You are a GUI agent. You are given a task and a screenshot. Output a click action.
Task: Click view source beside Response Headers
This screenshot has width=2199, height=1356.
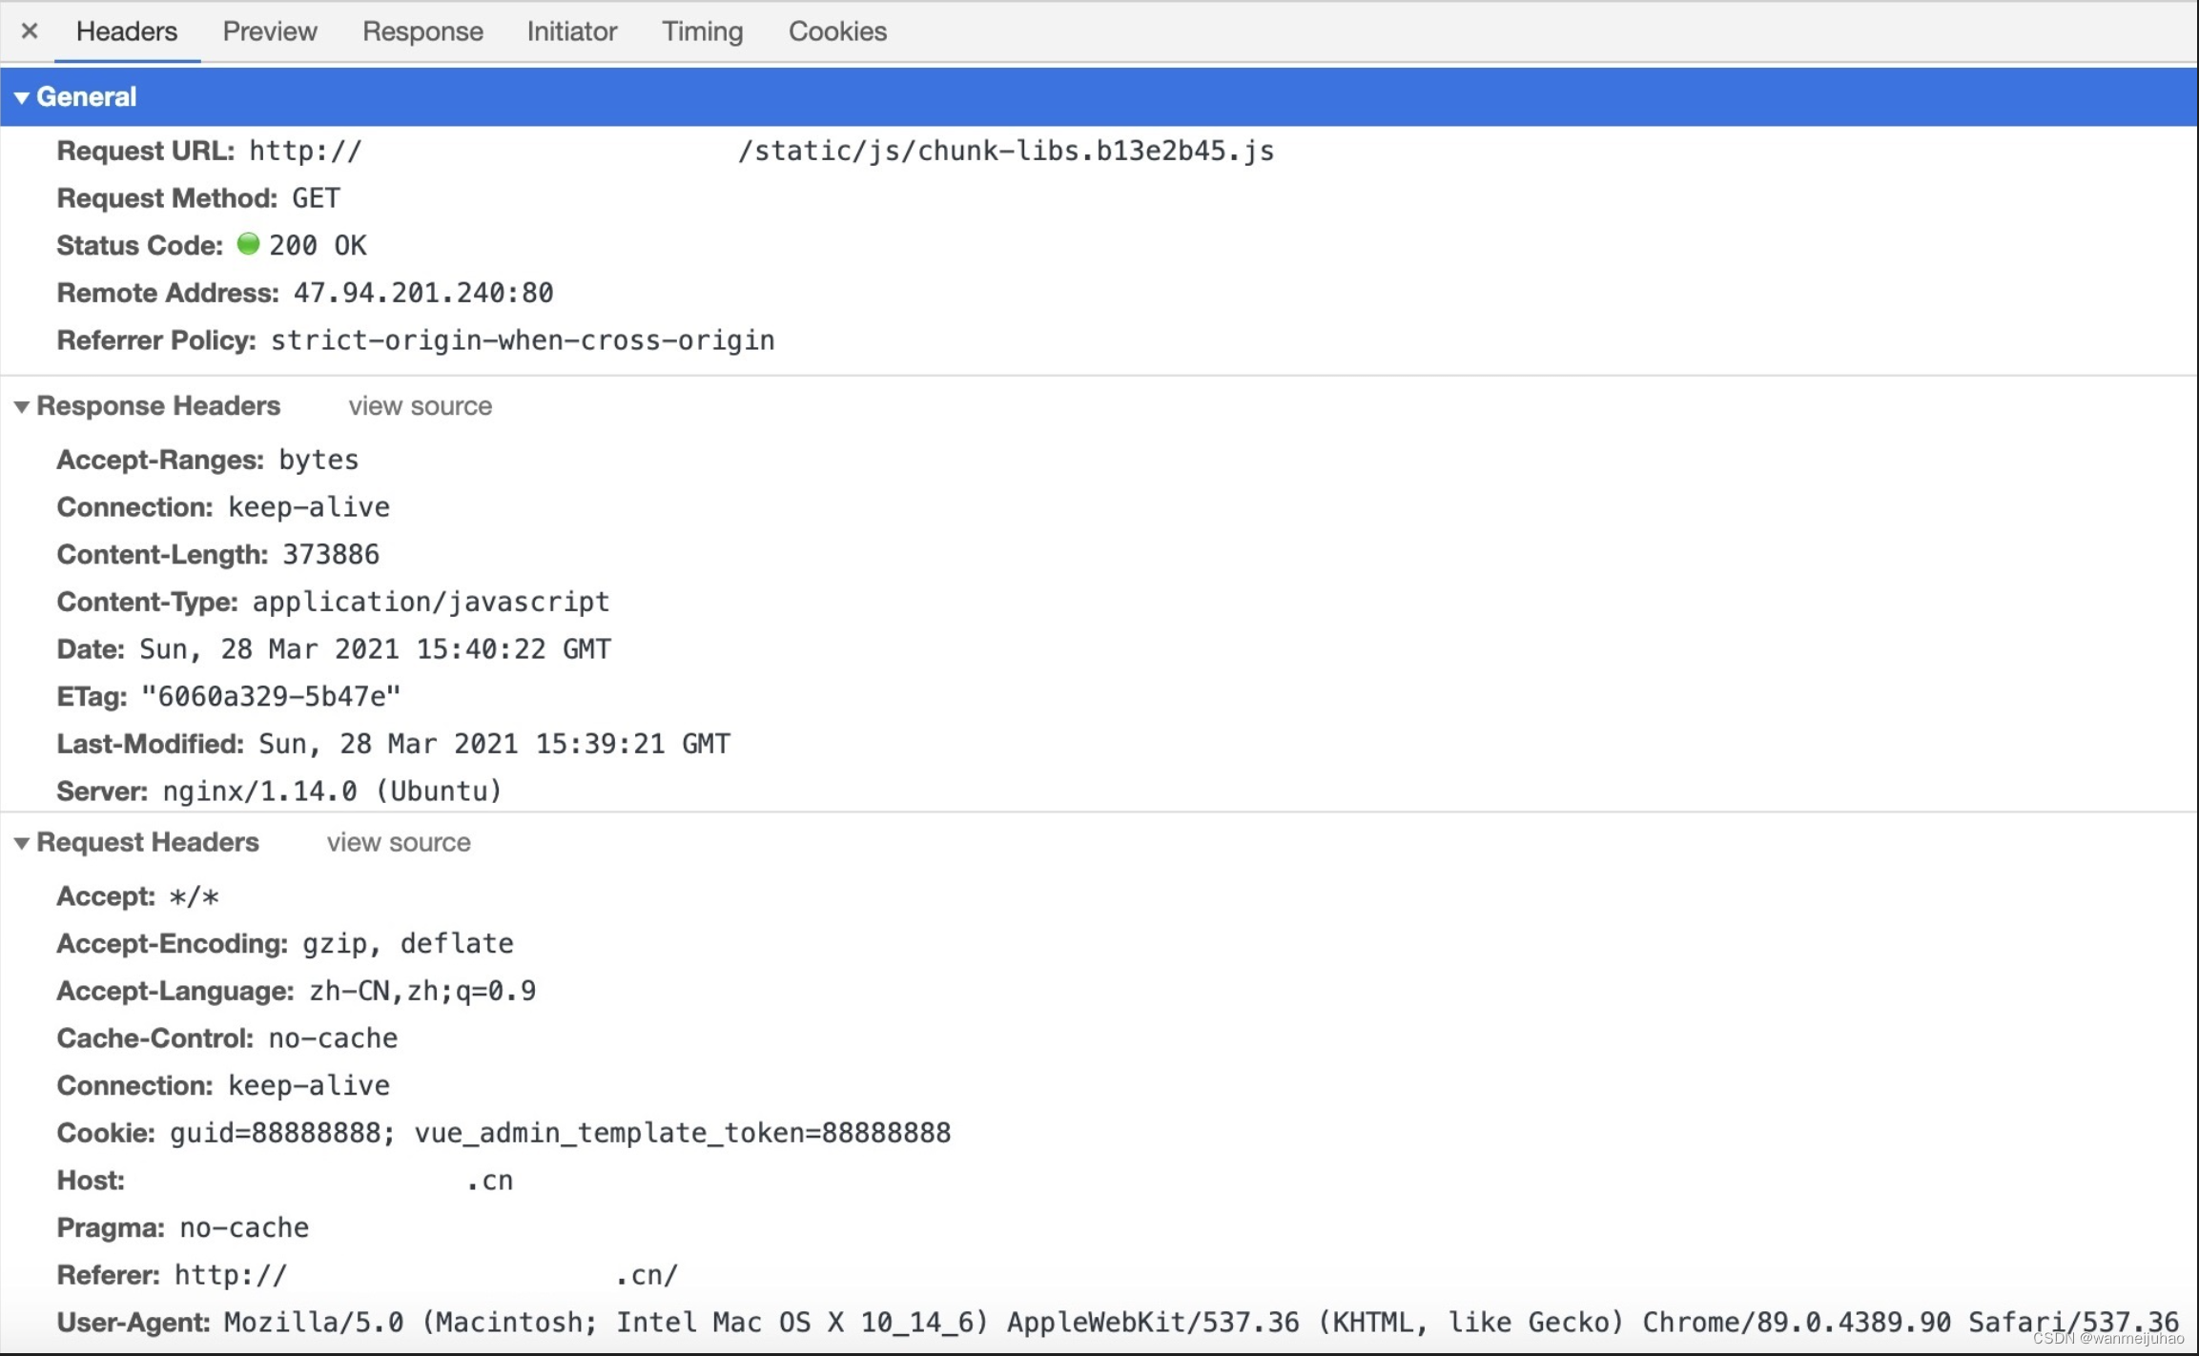coord(420,406)
